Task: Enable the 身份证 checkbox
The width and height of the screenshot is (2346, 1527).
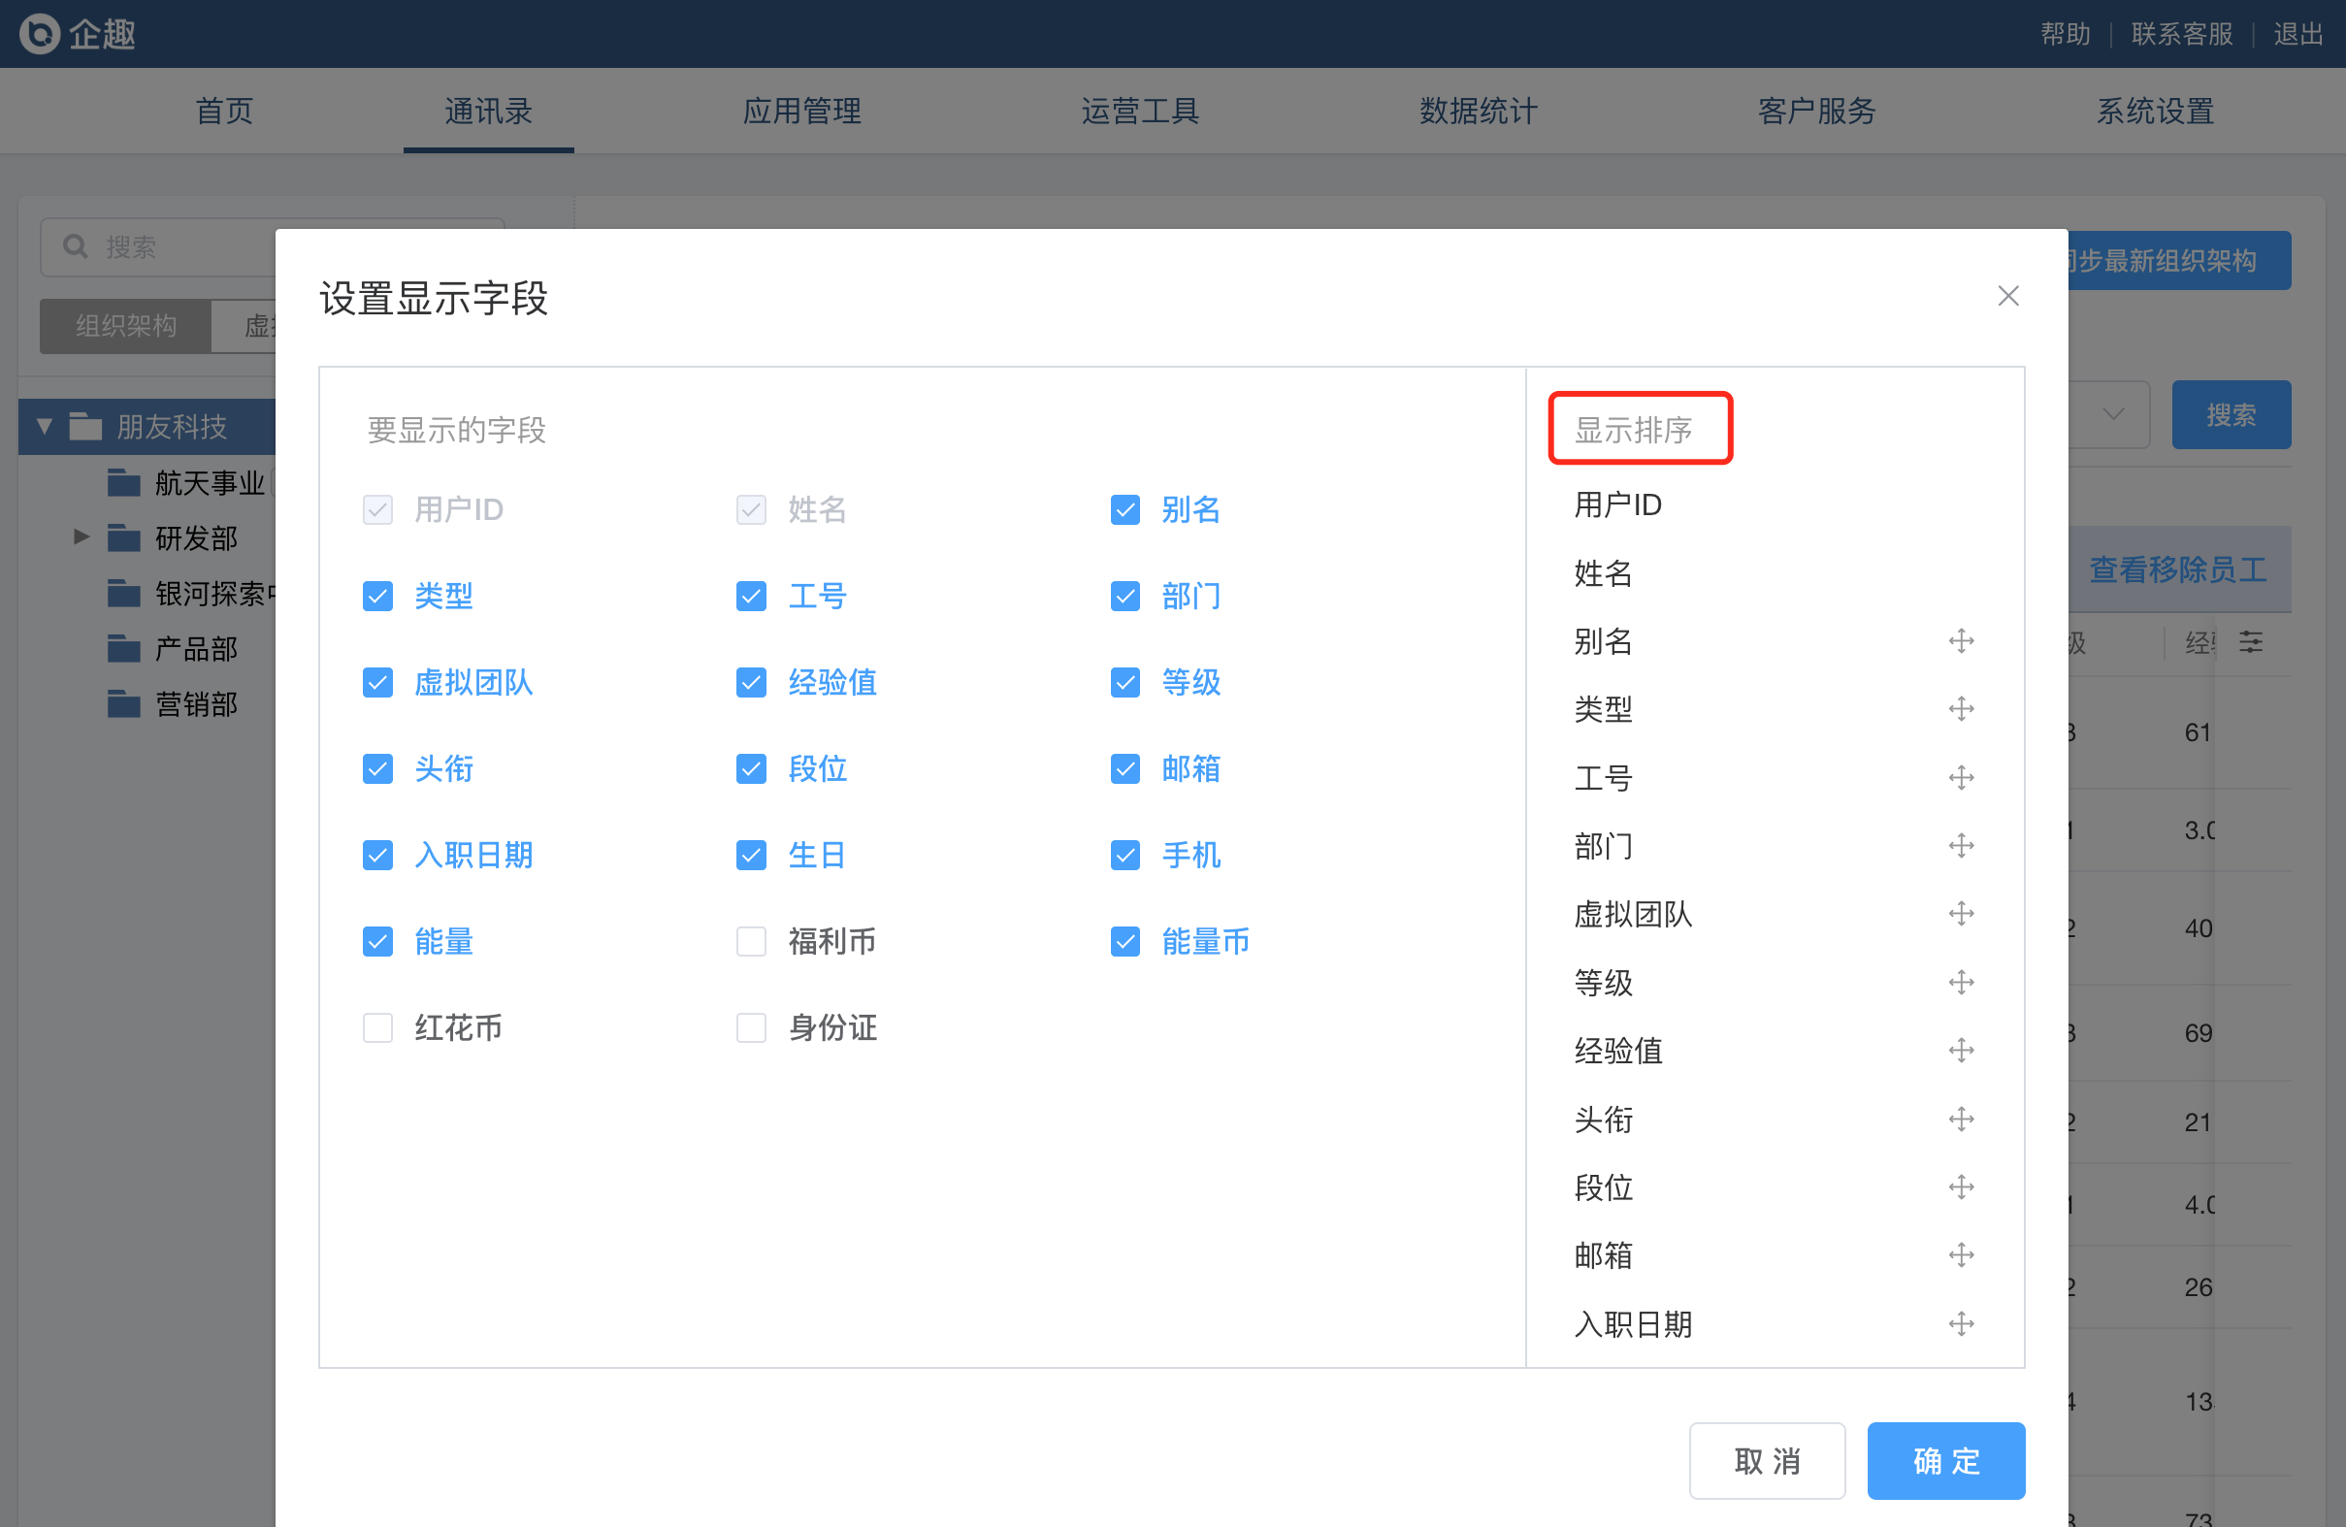Action: [751, 1028]
